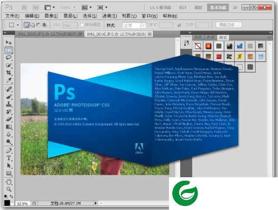Open the 图像(I) menu

[51, 16]
